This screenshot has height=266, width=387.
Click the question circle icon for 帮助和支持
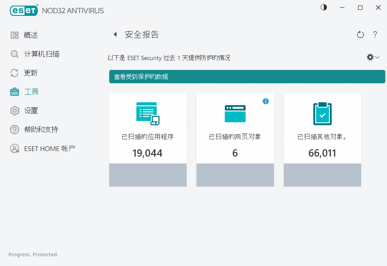[15, 130]
